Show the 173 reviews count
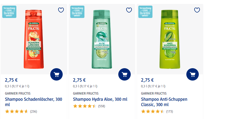The image size is (227, 119). [169, 111]
